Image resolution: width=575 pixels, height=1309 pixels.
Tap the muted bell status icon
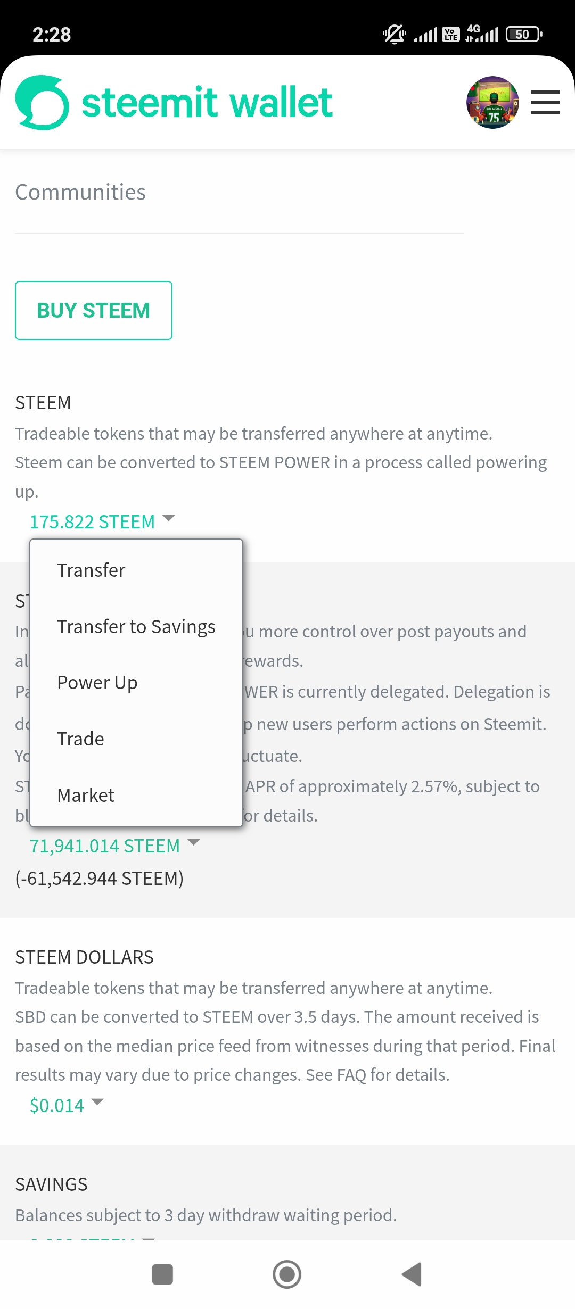pos(394,35)
